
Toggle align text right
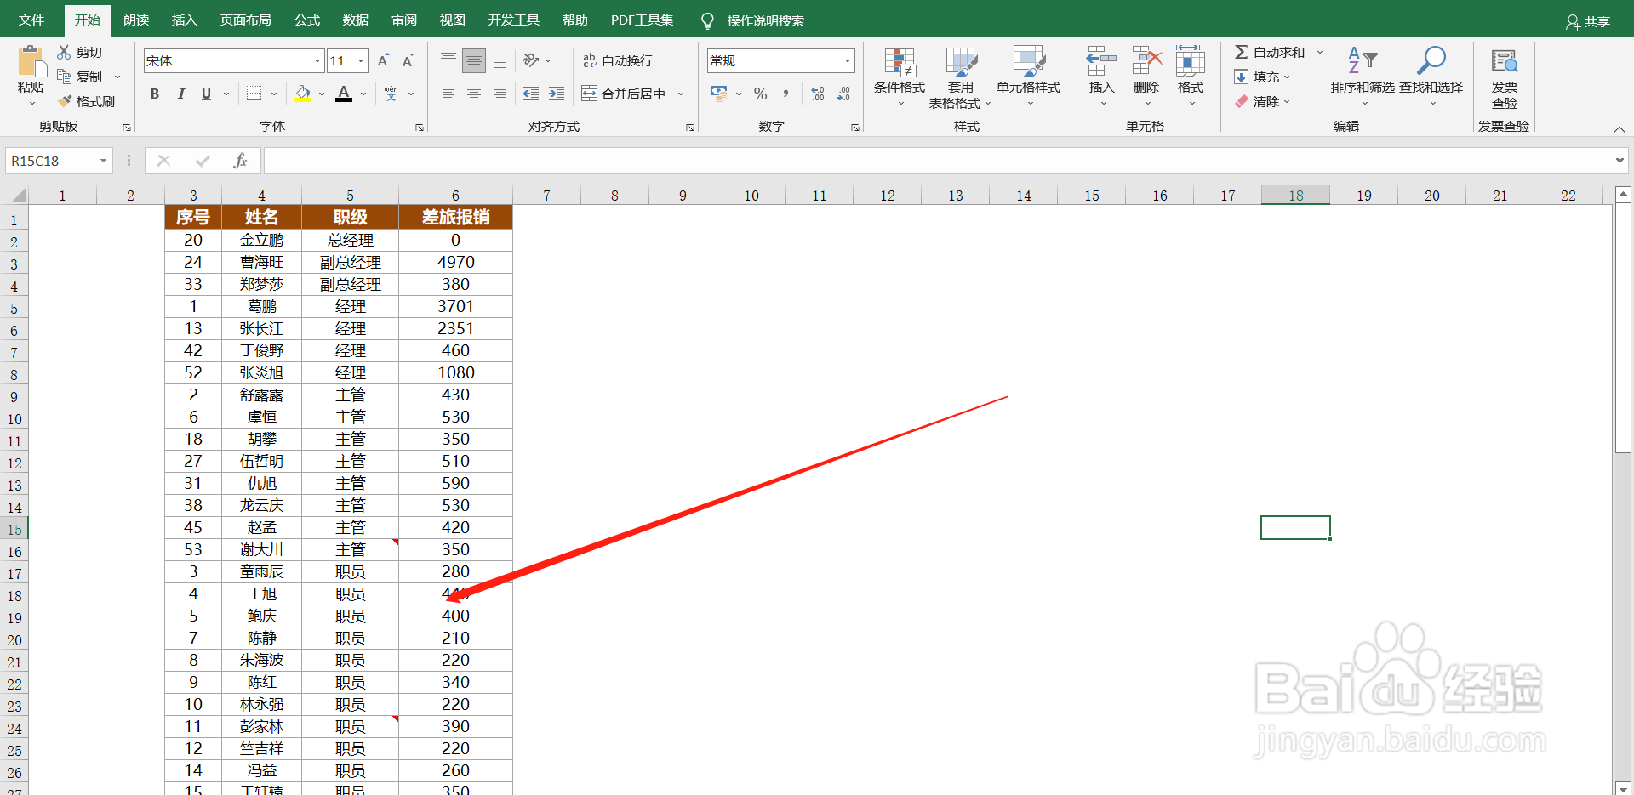[x=500, y=94]
